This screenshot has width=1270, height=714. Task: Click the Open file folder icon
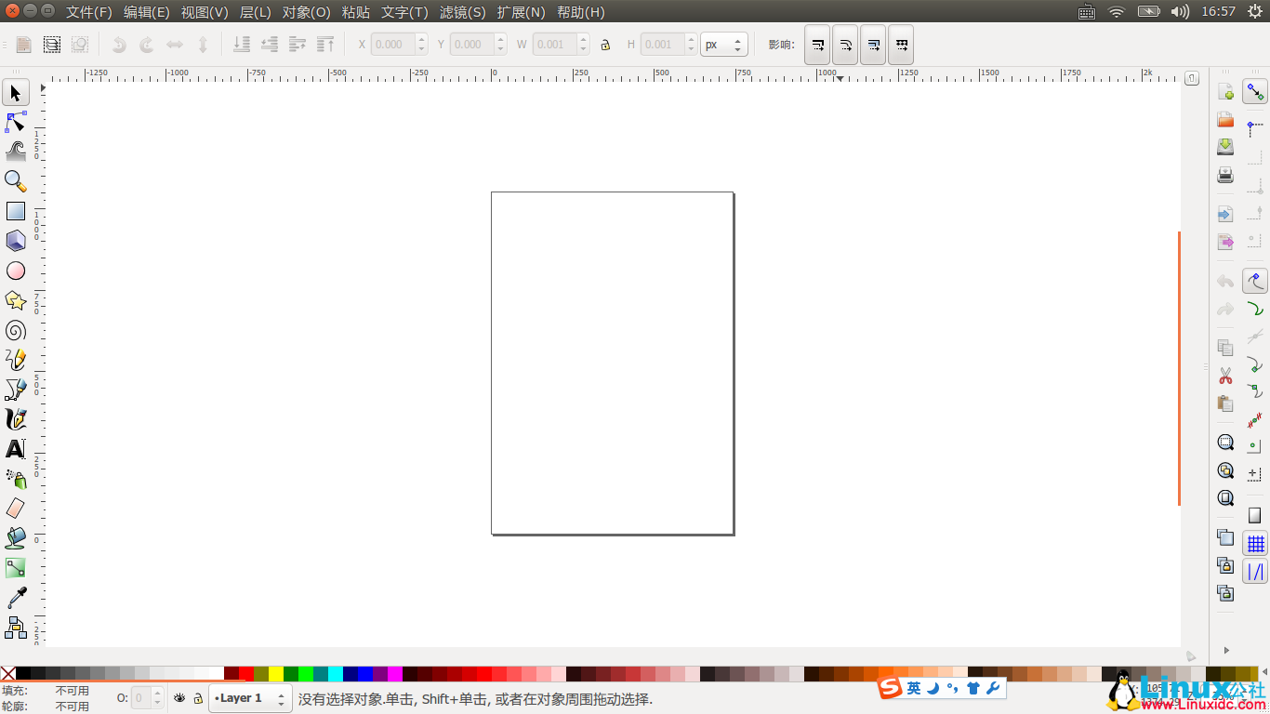click(x=1225, y=120)
